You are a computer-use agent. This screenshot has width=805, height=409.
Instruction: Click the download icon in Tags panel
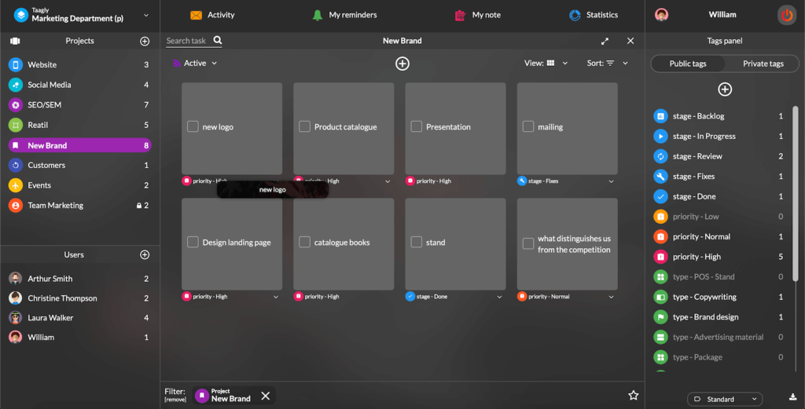(x=792, y=396)
